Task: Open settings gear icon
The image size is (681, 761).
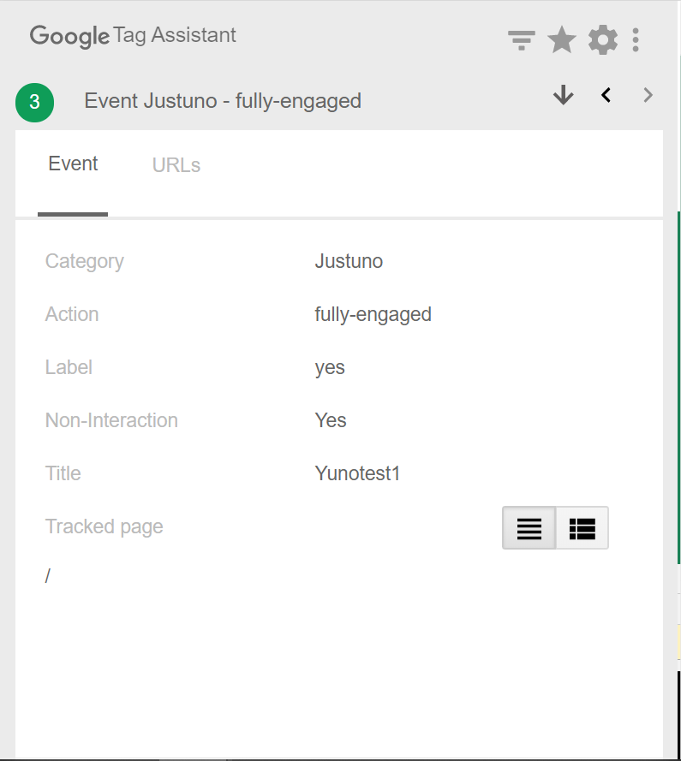Action: pos(602,39)
